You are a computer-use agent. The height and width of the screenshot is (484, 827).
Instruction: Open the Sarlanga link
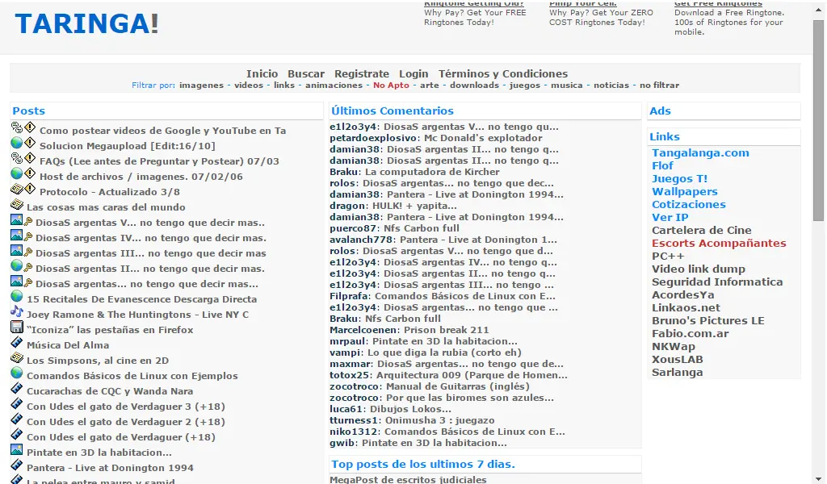(678, 373)
